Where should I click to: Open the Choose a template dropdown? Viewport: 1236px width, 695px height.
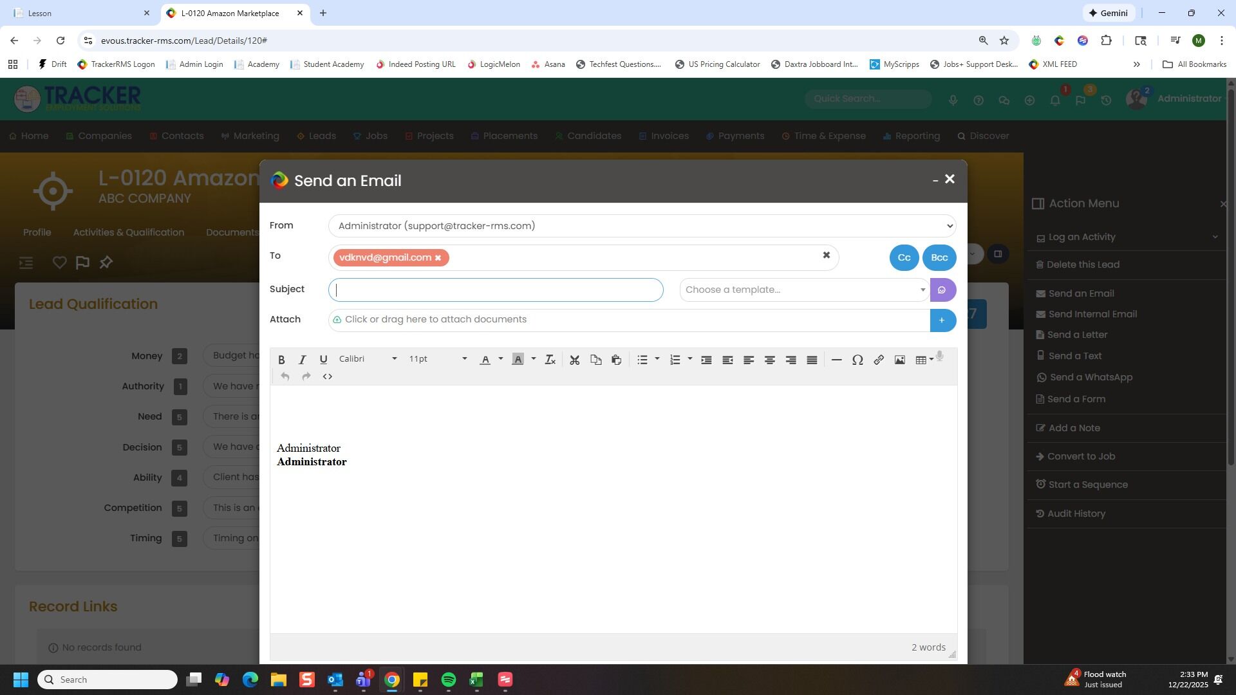[x=804, y=290]
